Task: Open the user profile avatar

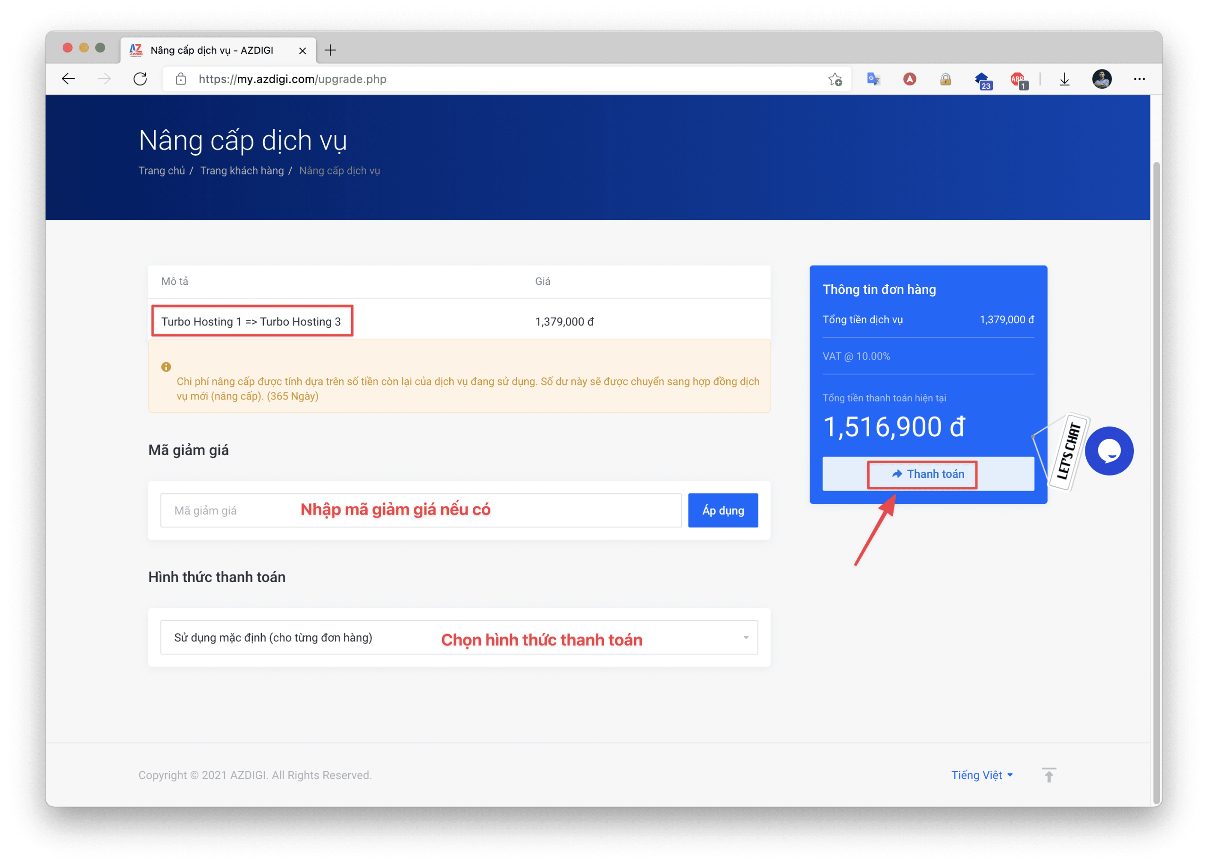Action: [x=1101, y=79]
